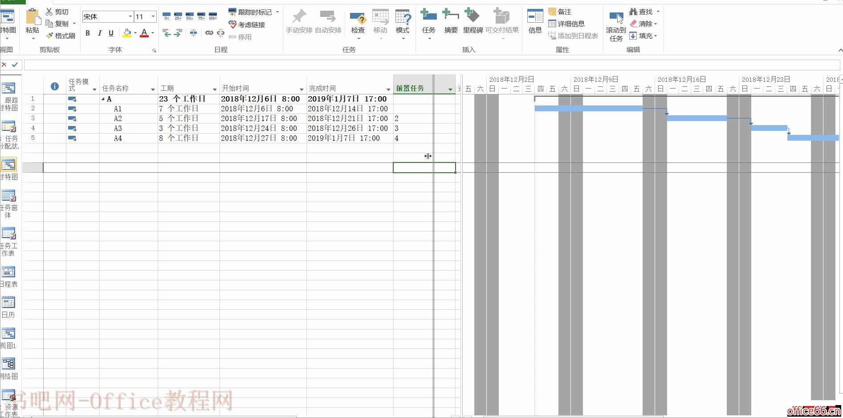
Task: Open the 完成时间 column filter arrow
Action: [388, 89]
